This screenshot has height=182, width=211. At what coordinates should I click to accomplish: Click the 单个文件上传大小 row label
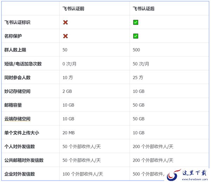coord(22,133)
